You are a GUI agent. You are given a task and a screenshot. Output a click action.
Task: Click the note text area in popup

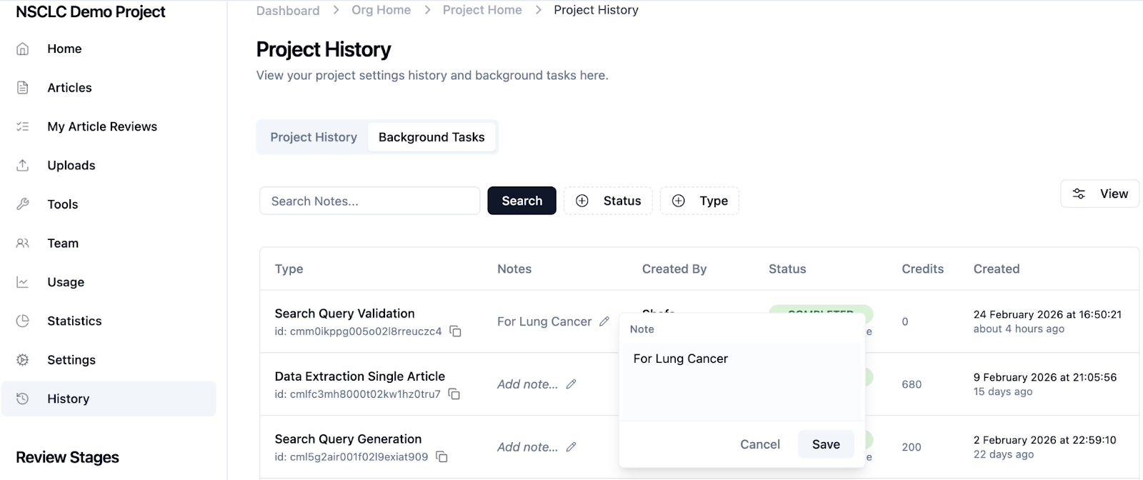coord(742,381)
